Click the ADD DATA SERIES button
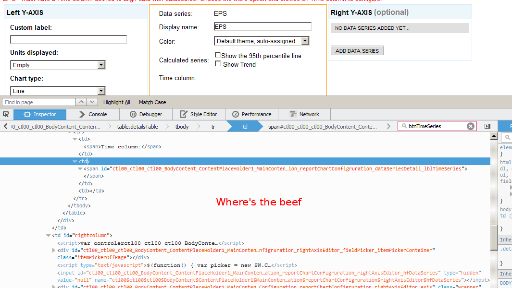Screen dimensions: 512x288 coord(357,50)
